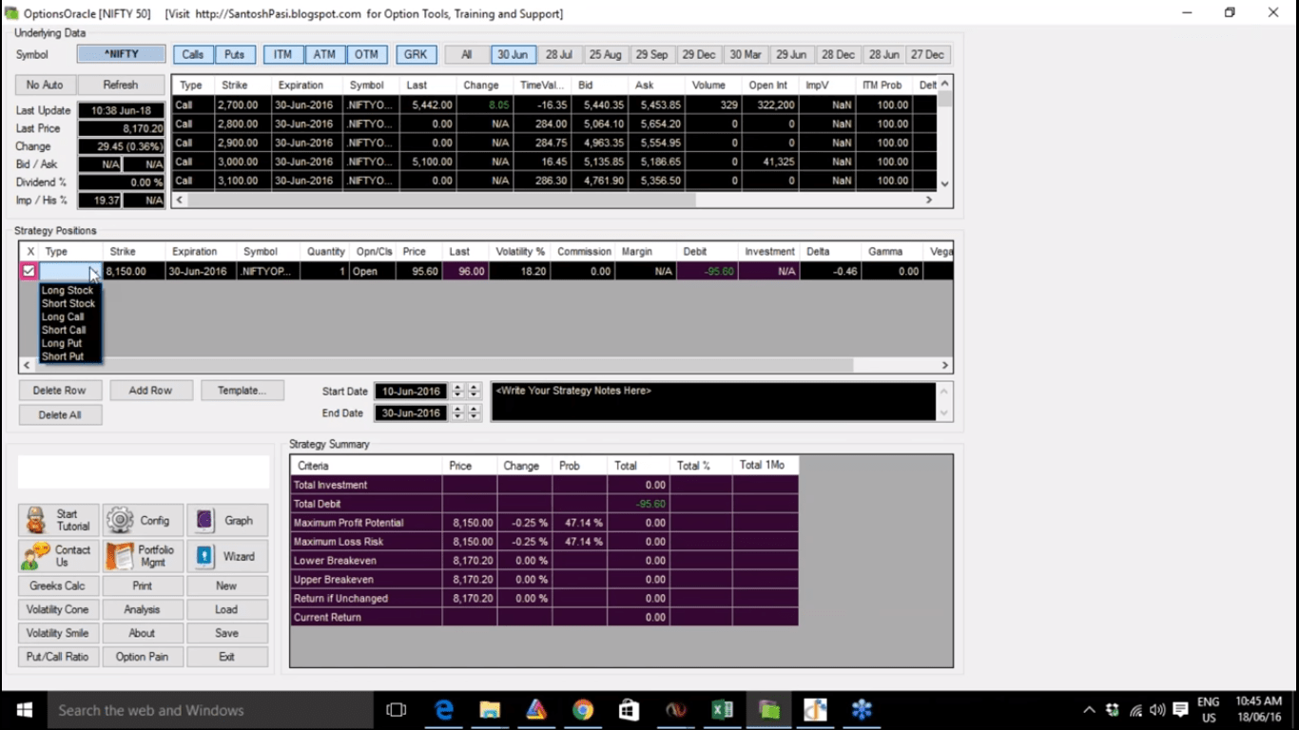This screenshot has height=730, width=1299.
Task: Toggle the ATM filter
Action: click(324, 54)
